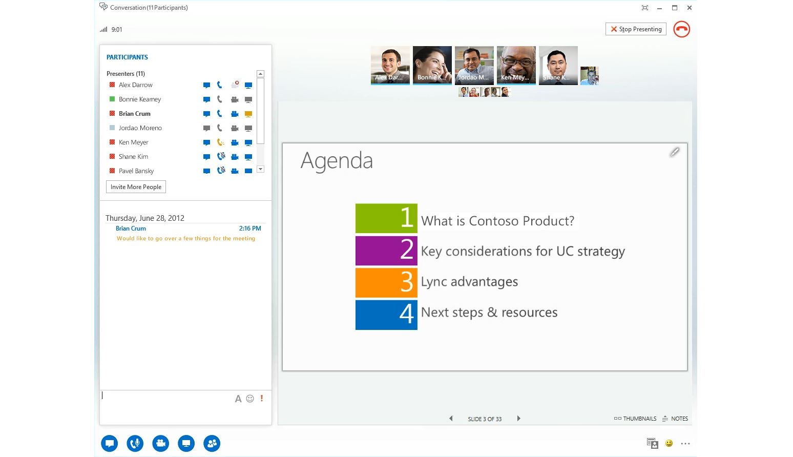Click Alex Darrow's blocked video icon
The width and height of the screenshot is (793, 457).
(x=235, y=85)
